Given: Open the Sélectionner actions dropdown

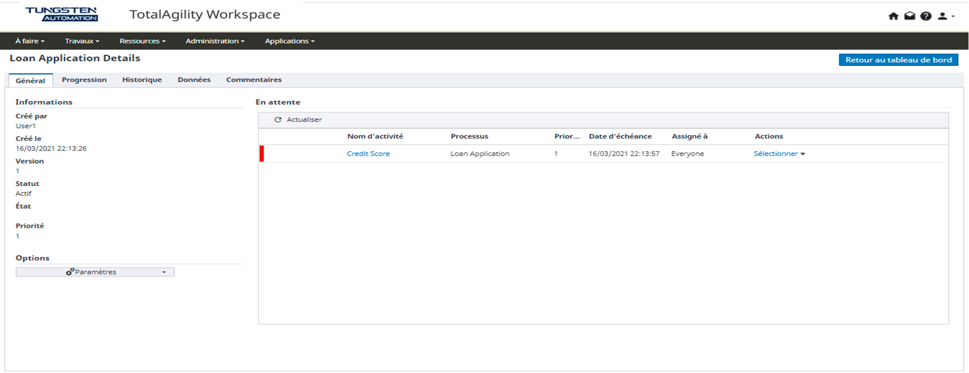Looking at the screenshot, I should pos(779,154).
